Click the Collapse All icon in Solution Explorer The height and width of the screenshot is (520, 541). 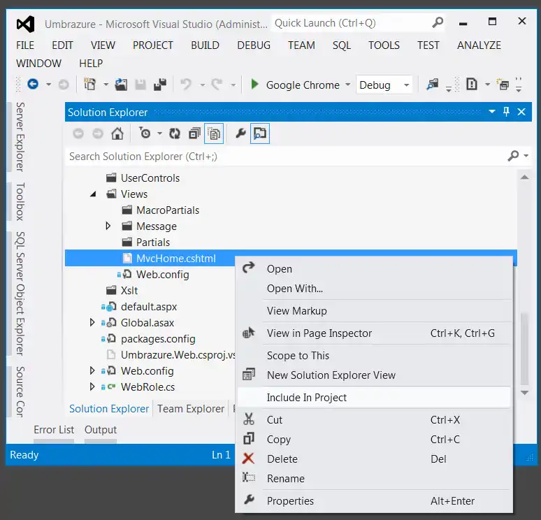pos(194,133)
